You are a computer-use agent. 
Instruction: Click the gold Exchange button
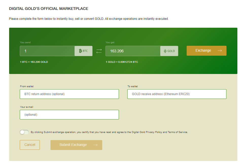coord(206,51)
